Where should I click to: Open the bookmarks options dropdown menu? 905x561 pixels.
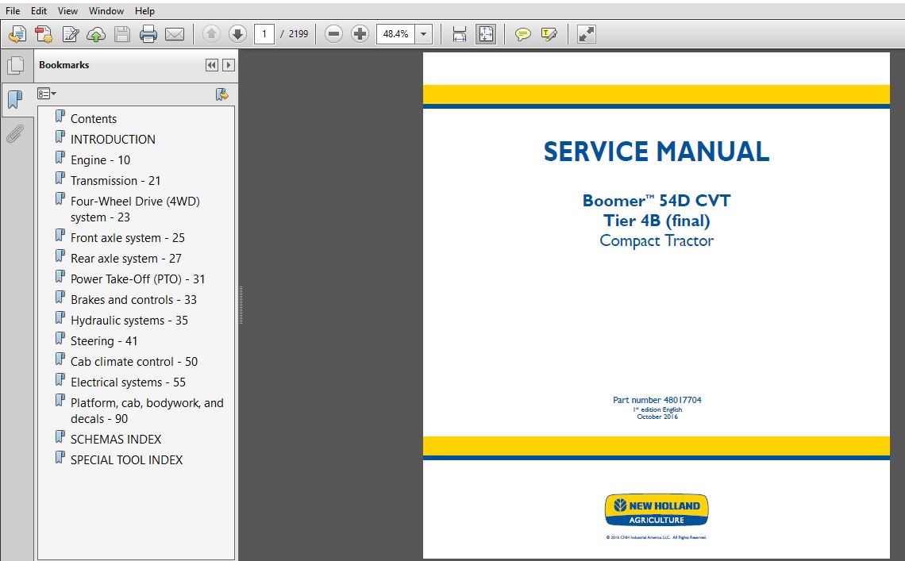47,94
